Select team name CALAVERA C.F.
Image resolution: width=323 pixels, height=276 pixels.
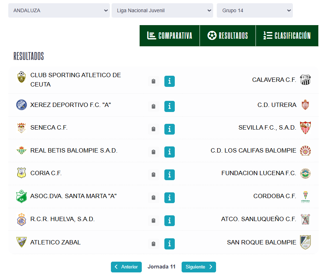pyautogui.click(x=274, y=80)
